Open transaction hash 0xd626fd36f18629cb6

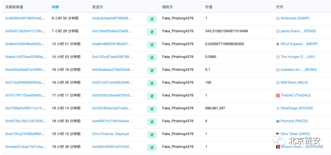click(x=25, y=18)
